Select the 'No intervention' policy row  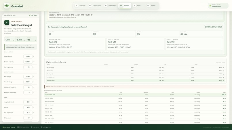click(x=135, y=67)
